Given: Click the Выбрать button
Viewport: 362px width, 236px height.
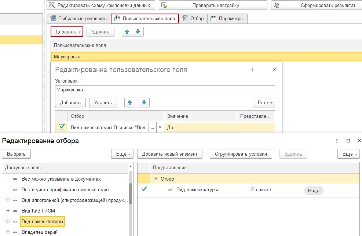Looking at the screenshot, I should (17, 154).
